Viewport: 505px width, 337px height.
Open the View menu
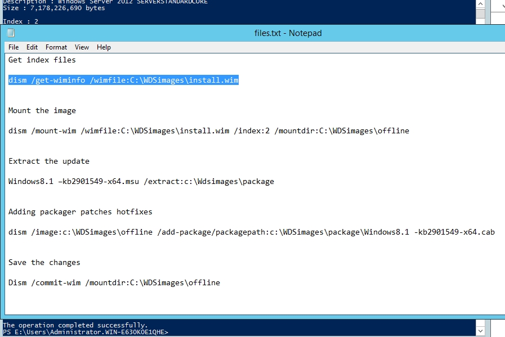point(82,47)
